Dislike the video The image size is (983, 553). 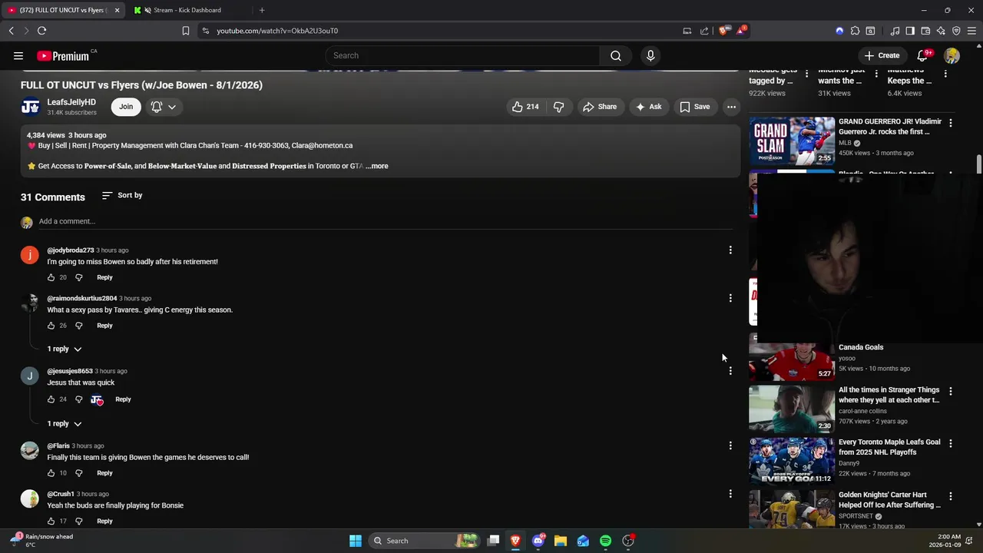click(558, 107)
